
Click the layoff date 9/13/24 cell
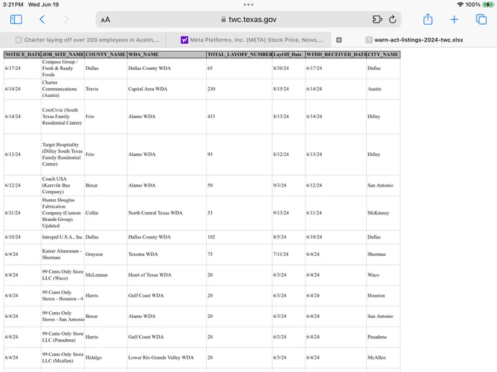(289, 213)
